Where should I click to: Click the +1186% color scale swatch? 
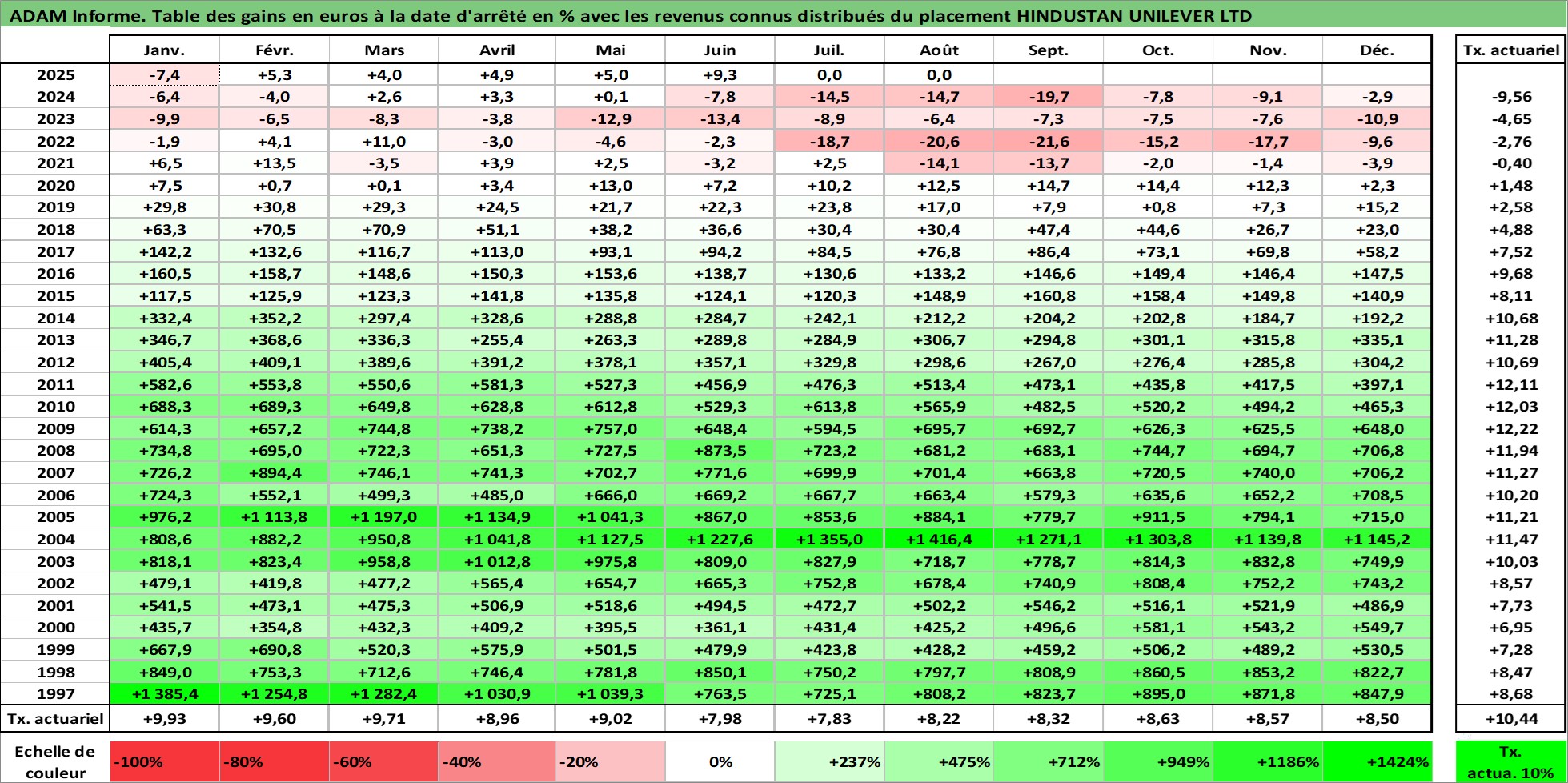(1268, 762)
